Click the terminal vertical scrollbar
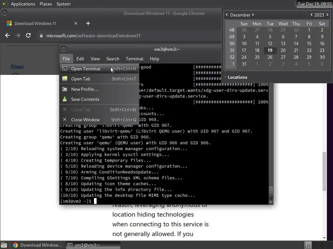The height and width of the screenshot is (249, 333). [x=271, y=192]
